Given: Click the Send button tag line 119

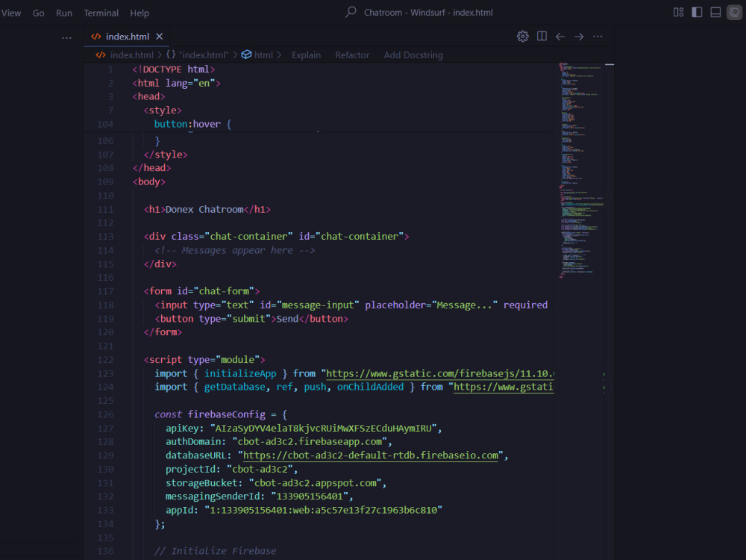Looking at the screenshot, I should point(251,319).
